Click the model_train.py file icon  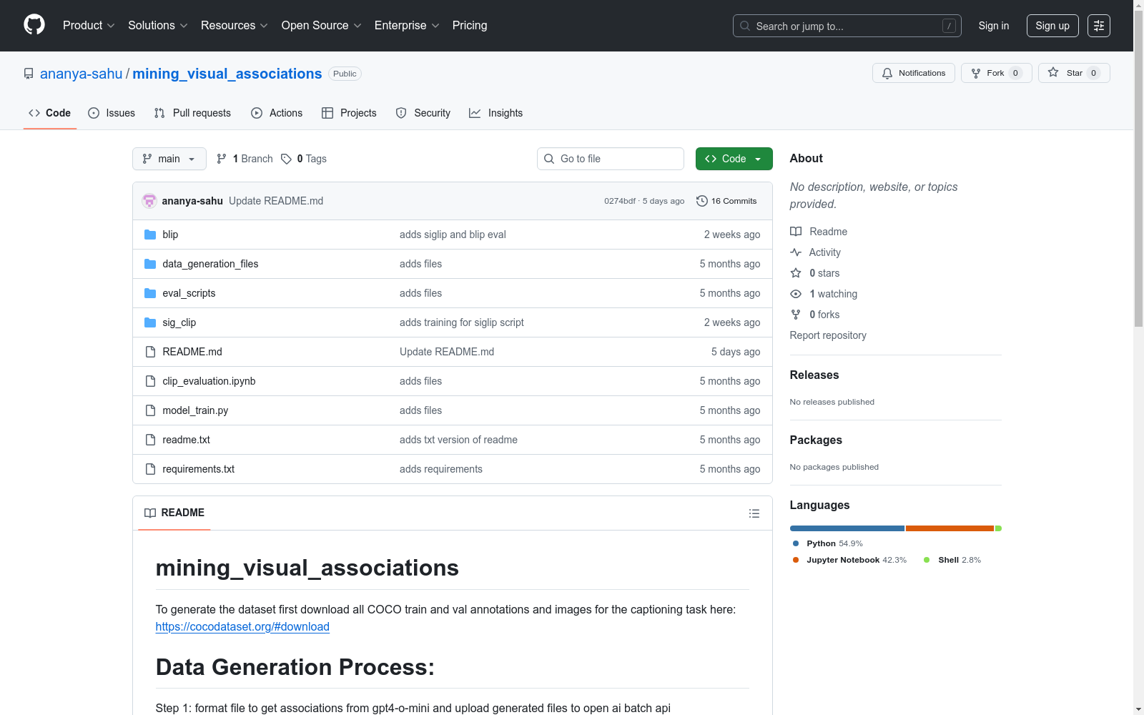pyautogui.click(x=150, y=410)
